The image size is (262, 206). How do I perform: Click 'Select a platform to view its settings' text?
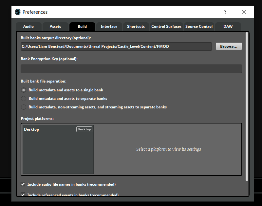point(168,149)
